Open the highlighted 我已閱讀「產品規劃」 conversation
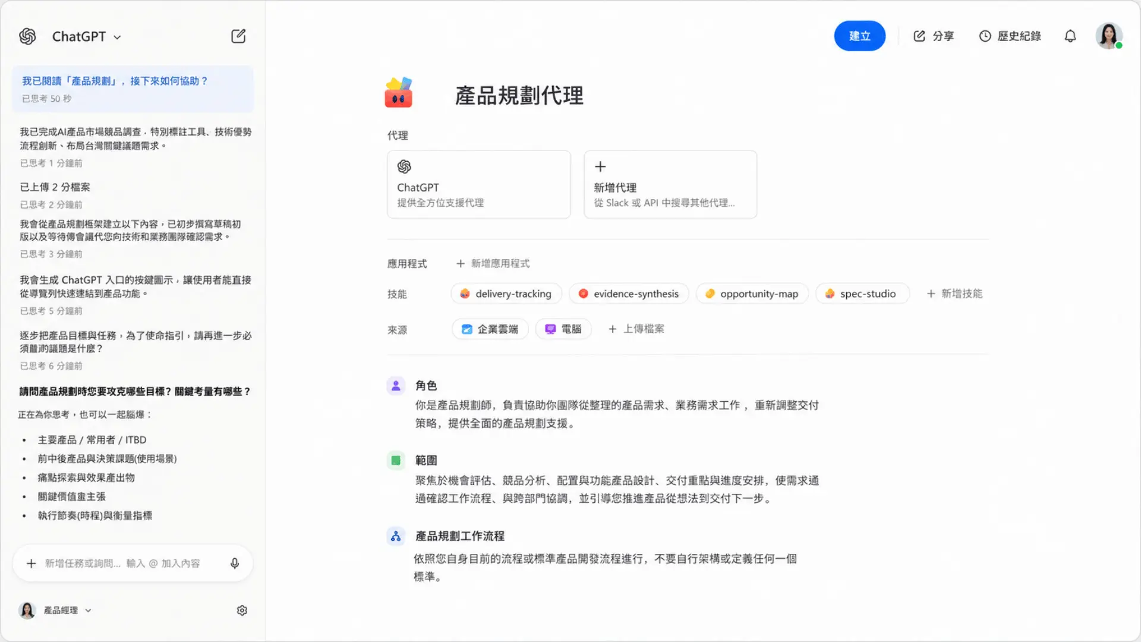Viewport: 1141px width, 642px height. 133,89
